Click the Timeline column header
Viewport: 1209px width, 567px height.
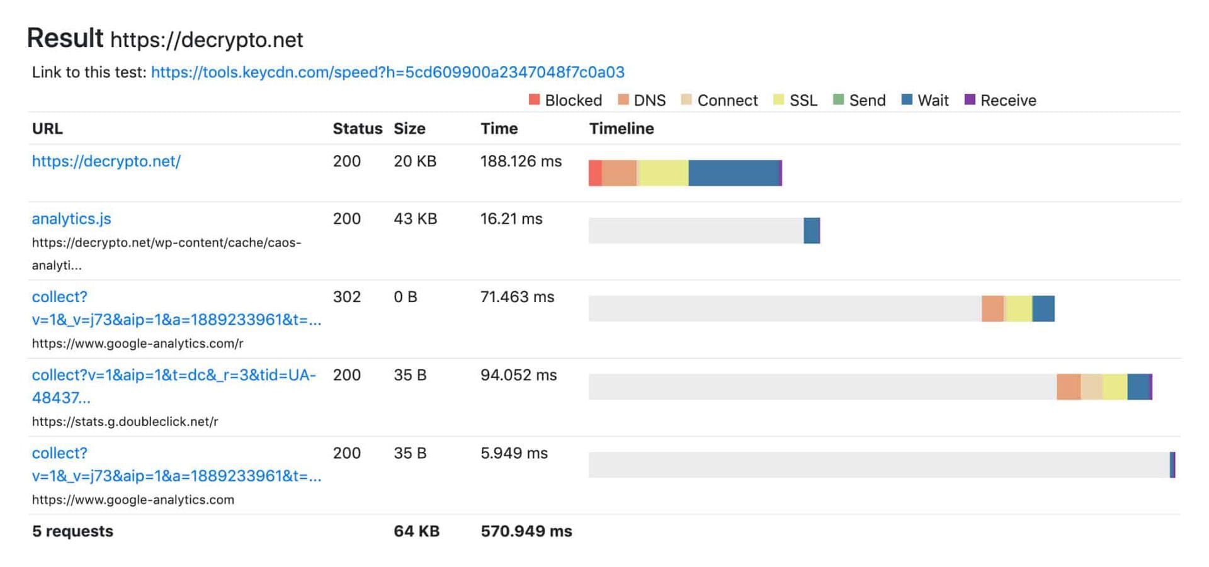point(622,128)
